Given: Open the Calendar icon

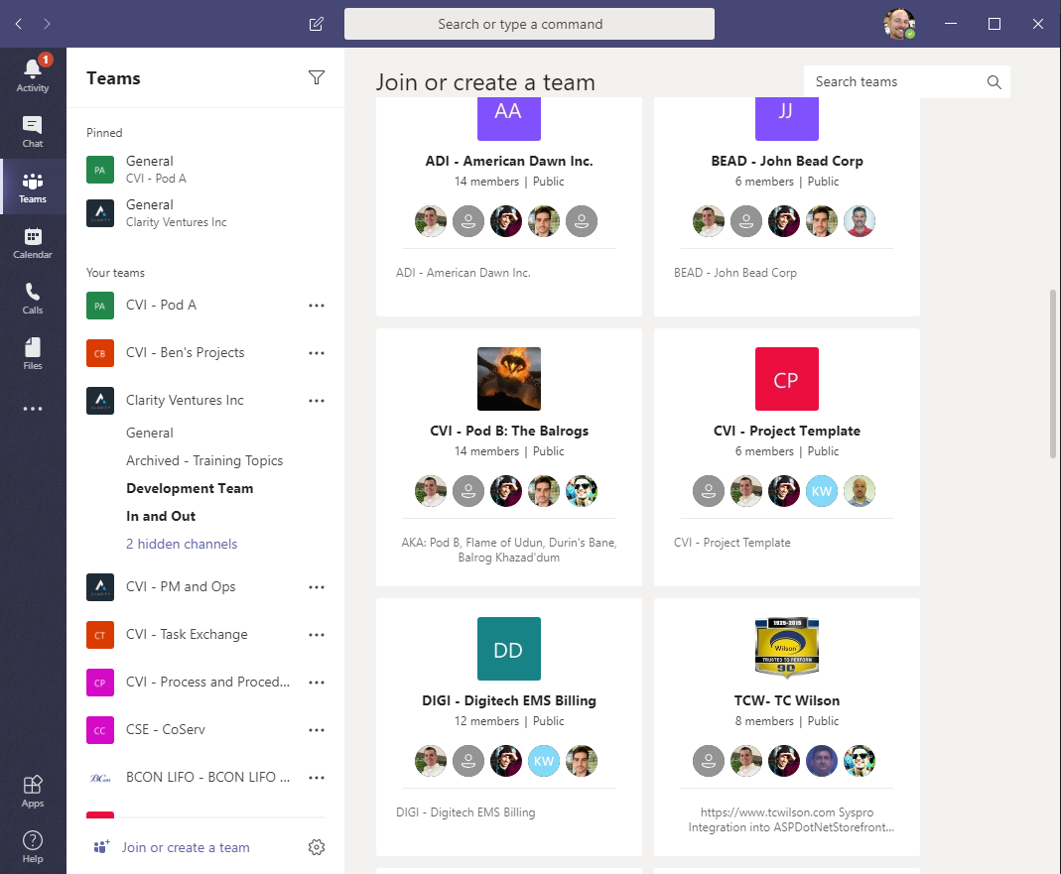Looking at the screenshot, I should (33, 242).
